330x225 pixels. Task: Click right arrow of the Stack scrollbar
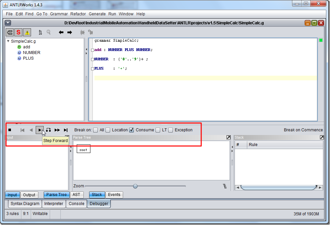click(x=320, y=187)
